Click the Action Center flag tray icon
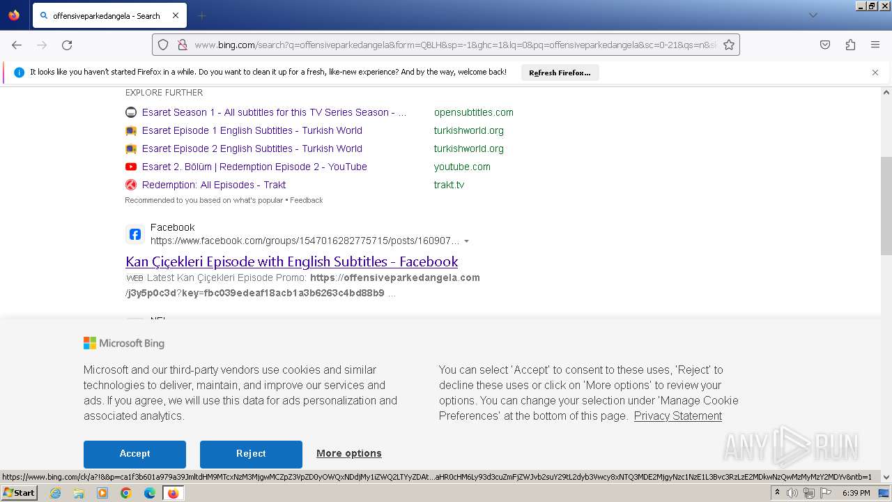Viewport: 892px width, 502px height. (826, 493)
